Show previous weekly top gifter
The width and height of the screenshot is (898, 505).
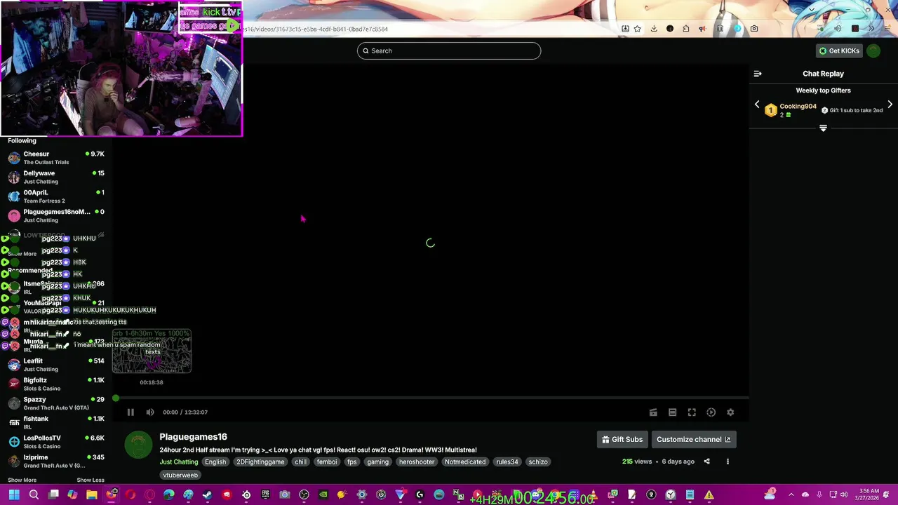[757, 105]
